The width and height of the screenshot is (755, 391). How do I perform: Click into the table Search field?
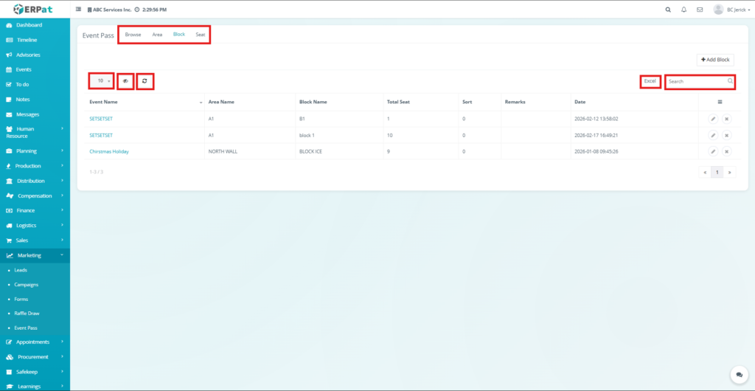695,81
